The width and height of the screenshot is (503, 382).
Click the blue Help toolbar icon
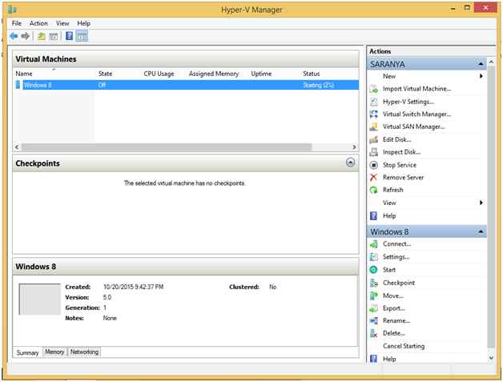pos(70,36)
